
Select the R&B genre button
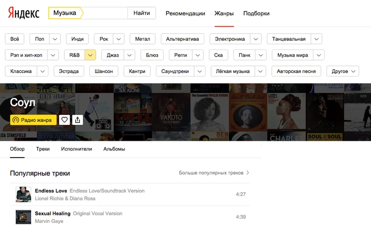74,55
